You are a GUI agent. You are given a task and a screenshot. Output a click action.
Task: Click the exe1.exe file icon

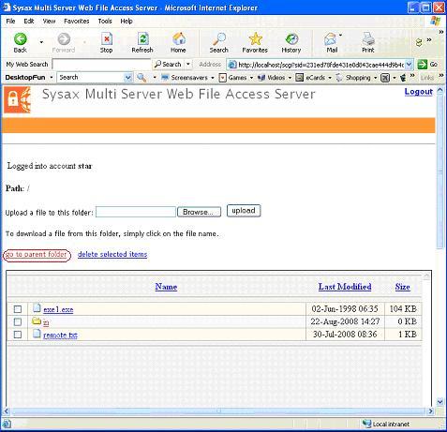pyautogui.click(x=37, y=308)
